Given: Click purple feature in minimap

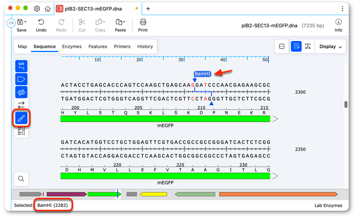Looking at the screenshot, I should 66,194.
